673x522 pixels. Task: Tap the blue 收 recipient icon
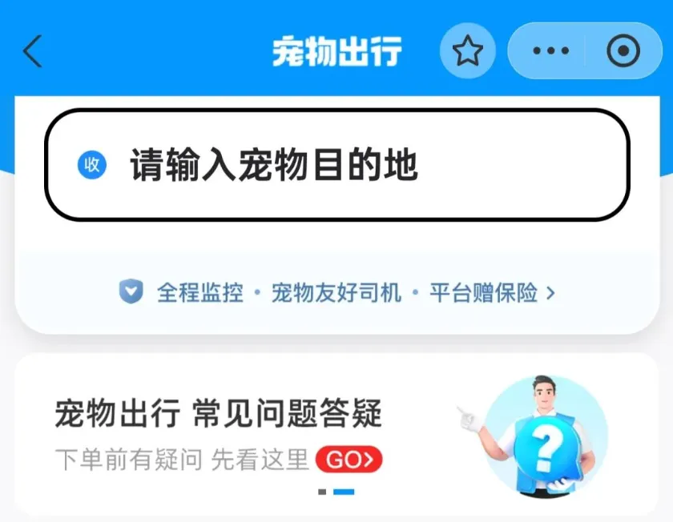92,165
